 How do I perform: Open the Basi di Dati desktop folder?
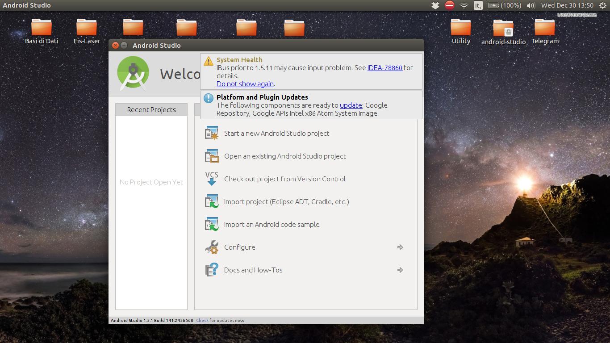[x=42, y=31]
